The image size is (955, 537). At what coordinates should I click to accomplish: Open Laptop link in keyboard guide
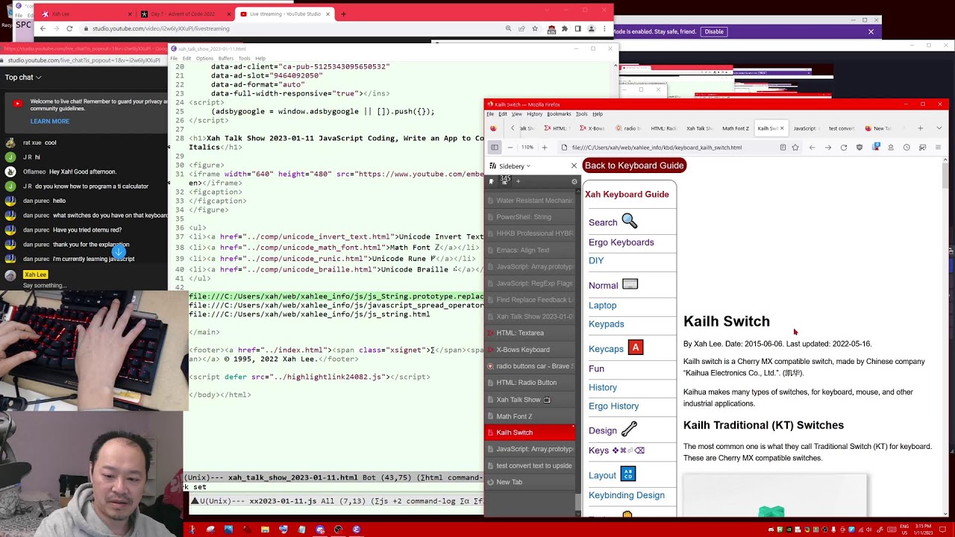(602, 306)
